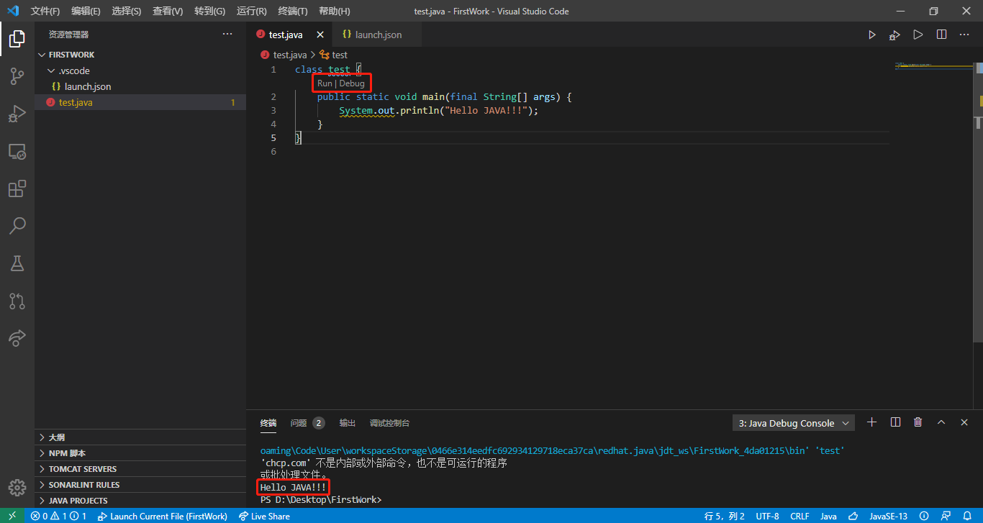Click the UTF-8 encoding in the status bar
Screen dimensions: 983x523
[767, 516]
